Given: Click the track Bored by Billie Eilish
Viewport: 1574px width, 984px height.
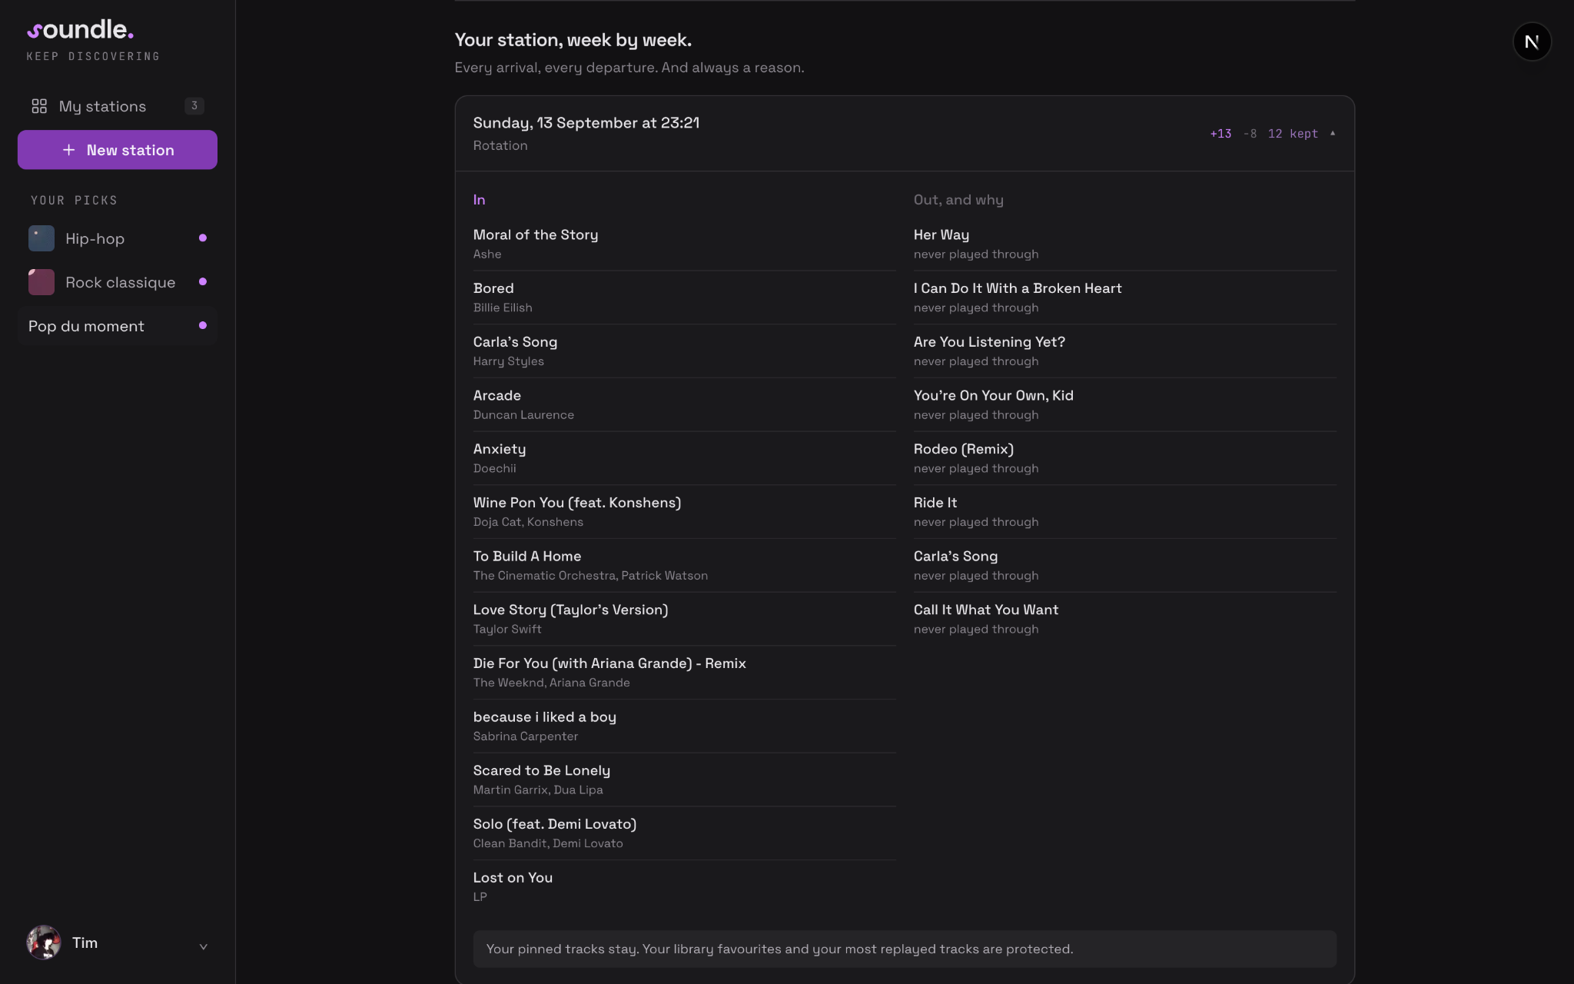Looking at the screenshot, I should click(x=493, y=288).
